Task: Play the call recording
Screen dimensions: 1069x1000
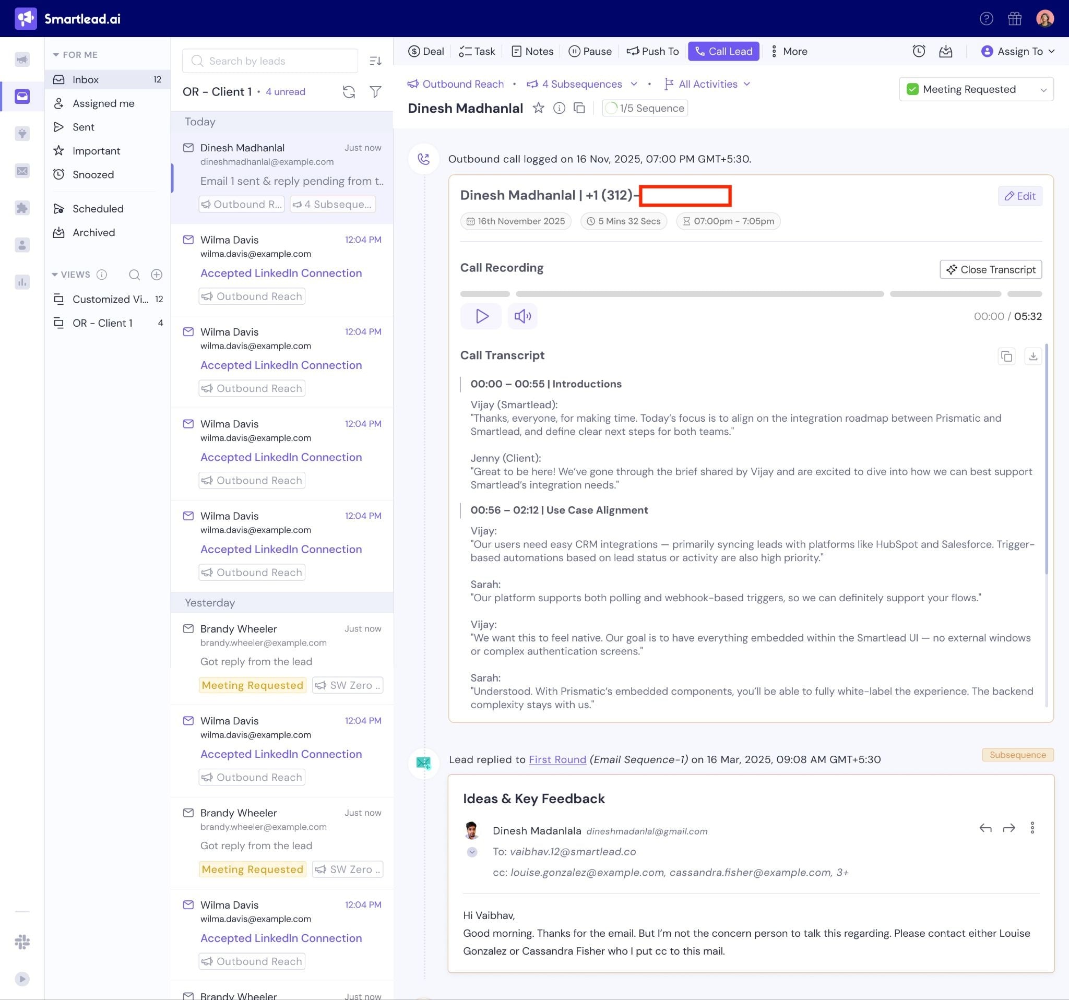Action: [x=481, y=316]
